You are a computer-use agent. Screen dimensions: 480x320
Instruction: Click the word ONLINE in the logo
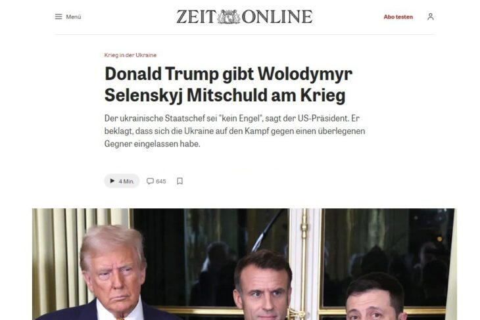277,17
